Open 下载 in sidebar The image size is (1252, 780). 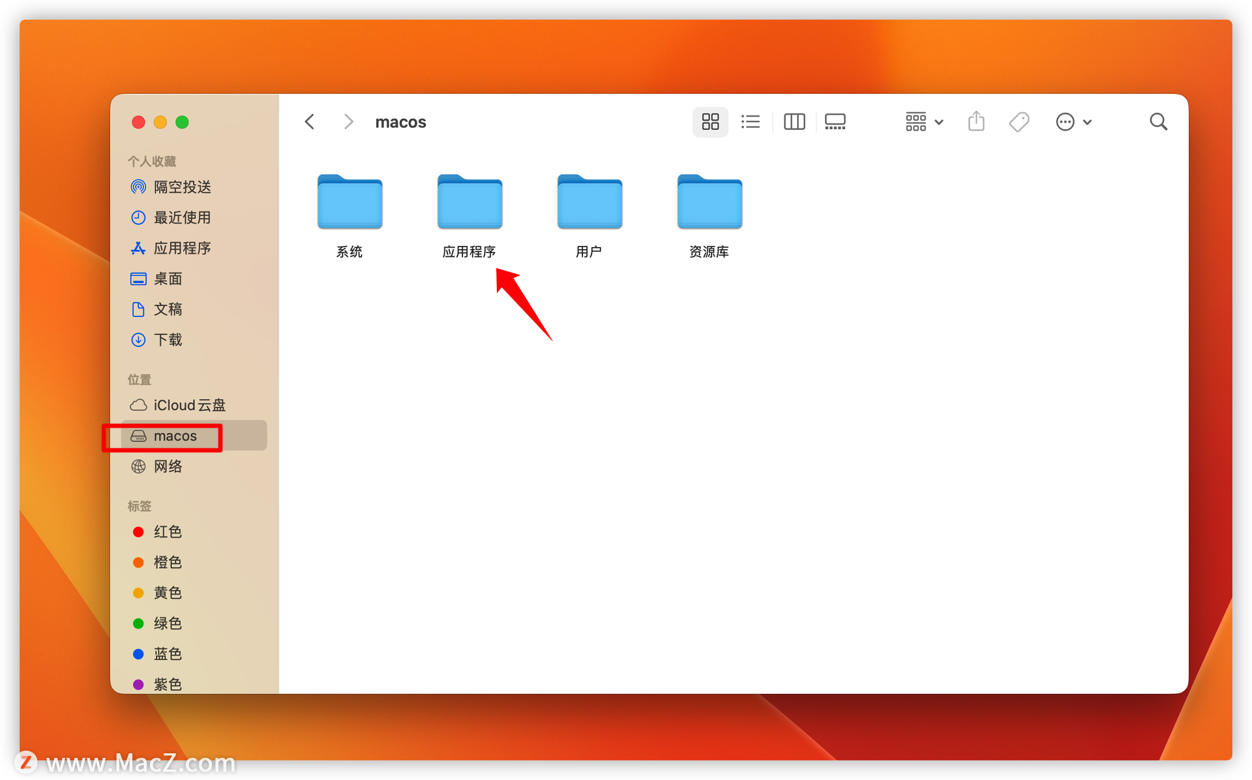194,340
